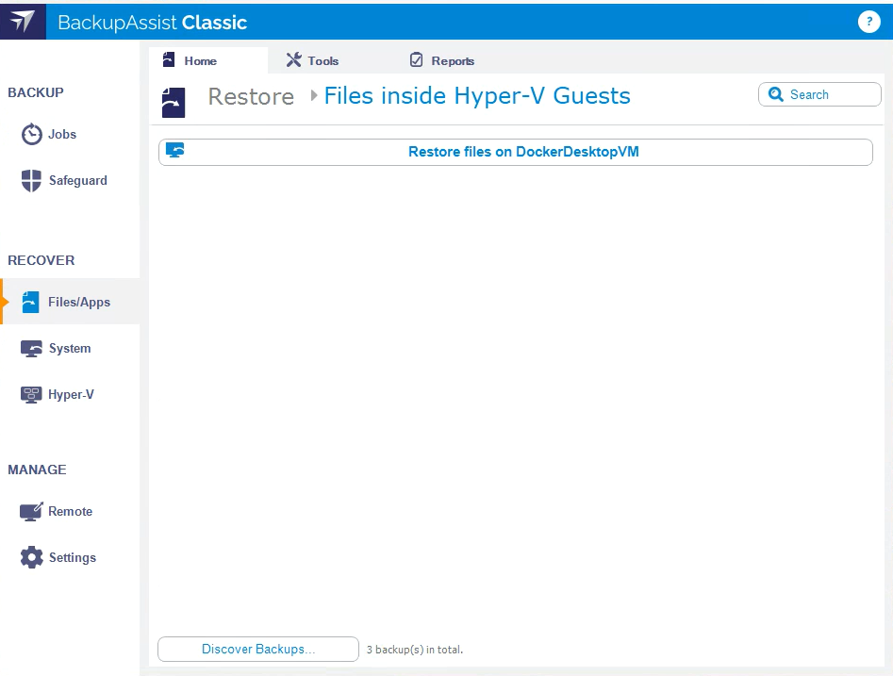Viewport: 893px width, 676px height.
Task: Click Restore files on DockerDesktopVM
Action: click(x=523, y=152)
